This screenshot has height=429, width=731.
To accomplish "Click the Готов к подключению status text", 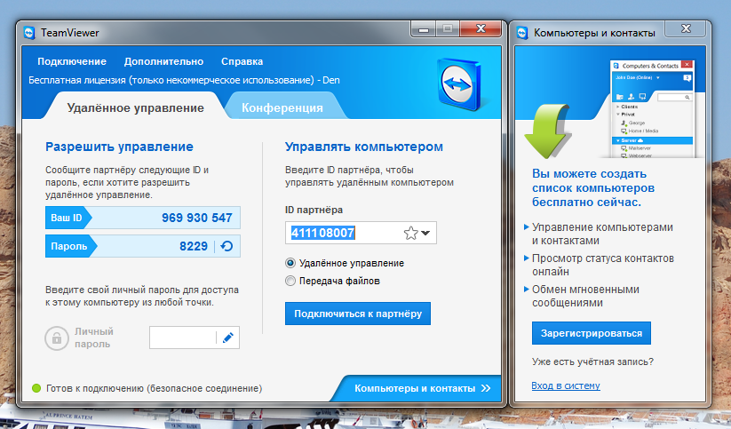I will 154,388.
